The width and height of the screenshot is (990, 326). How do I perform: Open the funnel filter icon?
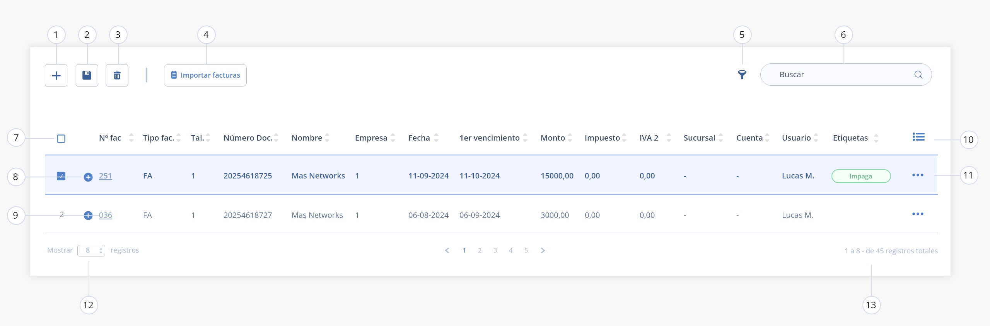tap(742, 75)
